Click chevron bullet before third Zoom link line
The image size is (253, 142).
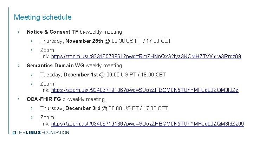[32, 117]
